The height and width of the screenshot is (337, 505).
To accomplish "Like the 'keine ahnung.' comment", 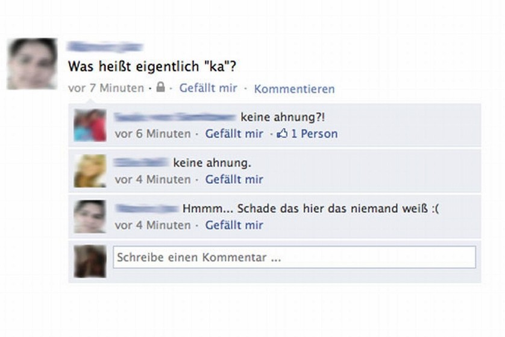I will pyautogui.click(x=234, y=180).
